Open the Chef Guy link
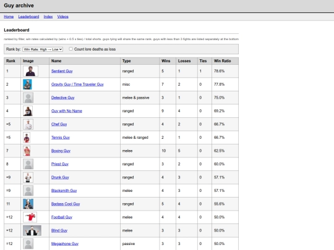 point(59,124)
